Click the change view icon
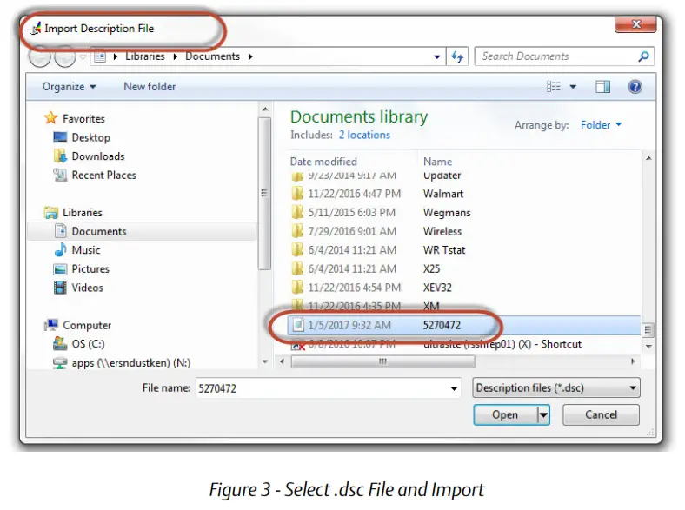This screenshot has width=685, height=510. pyautogui.click(x=554, y=87)
